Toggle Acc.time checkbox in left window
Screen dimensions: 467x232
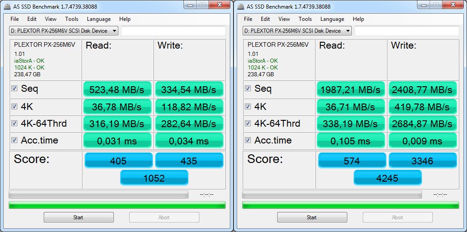(x=14, y=140)
